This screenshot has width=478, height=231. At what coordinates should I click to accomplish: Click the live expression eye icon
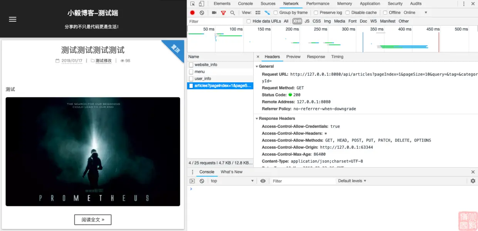(263, 181)
